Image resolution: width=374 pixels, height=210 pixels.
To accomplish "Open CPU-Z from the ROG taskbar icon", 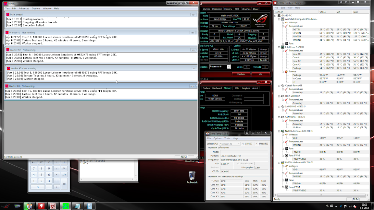I will point(53,206).
